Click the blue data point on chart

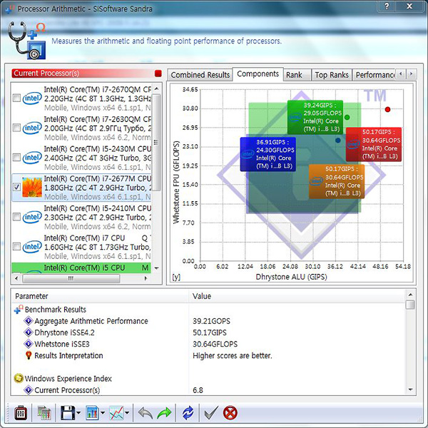(338, 141)
